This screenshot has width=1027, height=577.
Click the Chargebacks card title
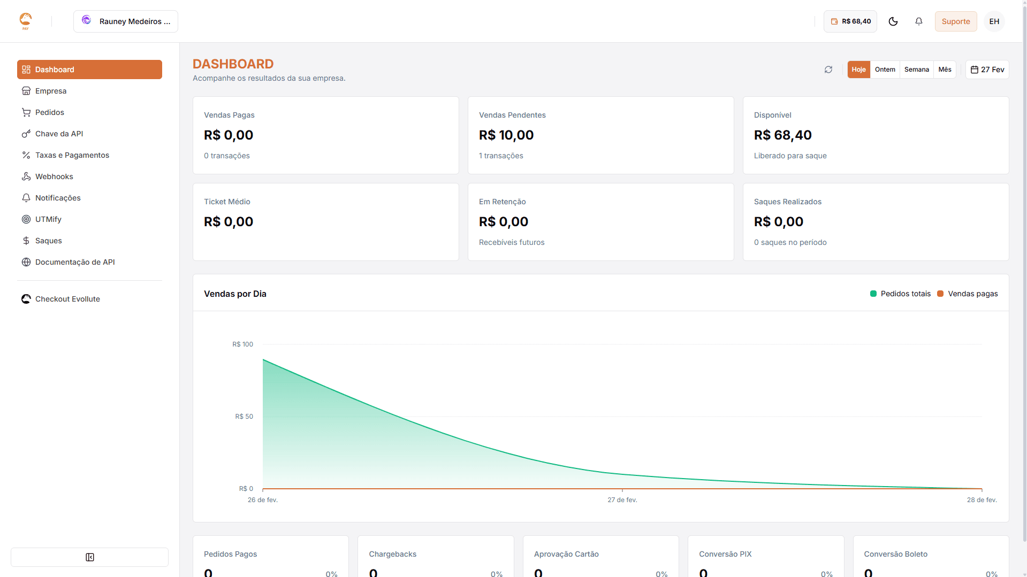(x=392, y=554)
